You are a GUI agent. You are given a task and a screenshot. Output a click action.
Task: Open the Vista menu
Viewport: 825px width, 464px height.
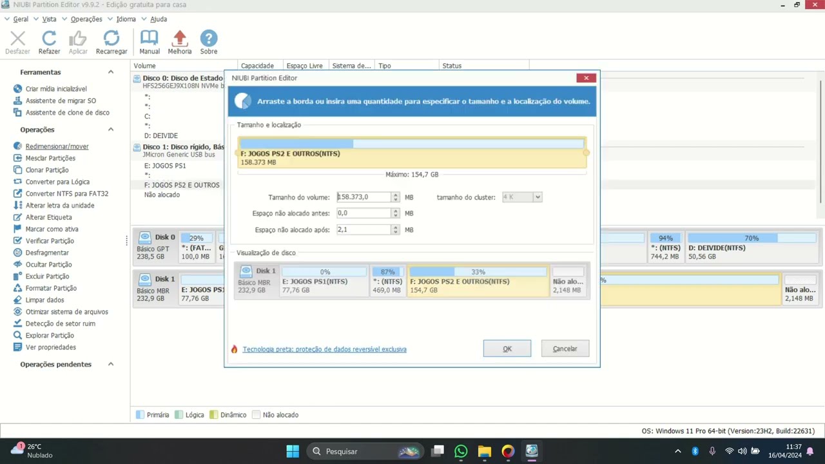[x=50, y=19]
